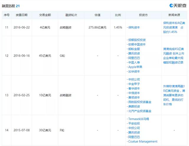Open investor link 中信资本
The width and height of the screenshot is (189, 146).
click(x=134, y=93)
